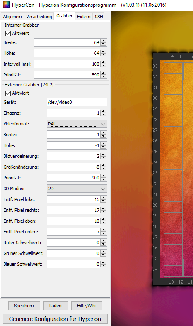Open the Verarbeitung tab
This screenshot has width=193, height=326.
pyautogui.click(x=39, y=17)
